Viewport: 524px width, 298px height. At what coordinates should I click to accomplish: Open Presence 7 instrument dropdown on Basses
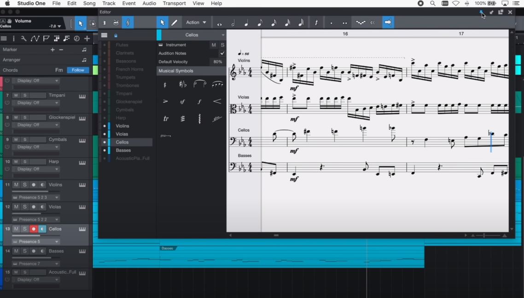point(36,263)
